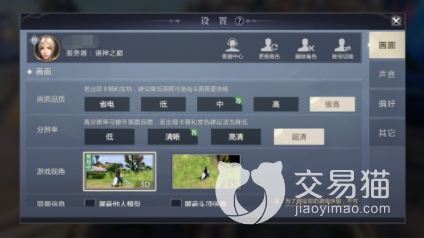Set 画面品质 to 省电
Screen dimensions: 424x238
107,105
